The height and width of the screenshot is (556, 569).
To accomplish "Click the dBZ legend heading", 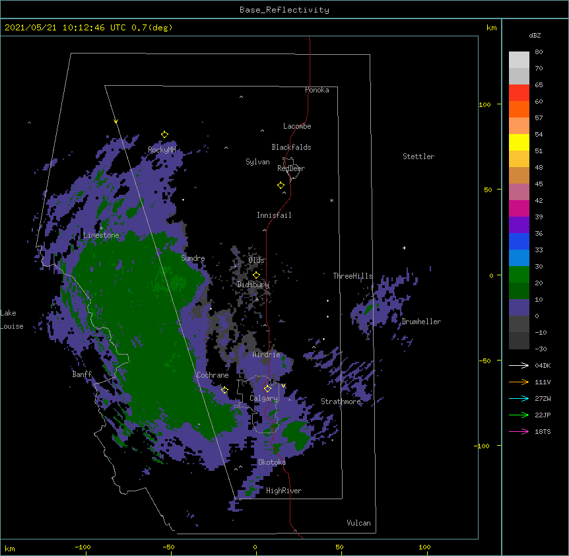I will point(535,35).
